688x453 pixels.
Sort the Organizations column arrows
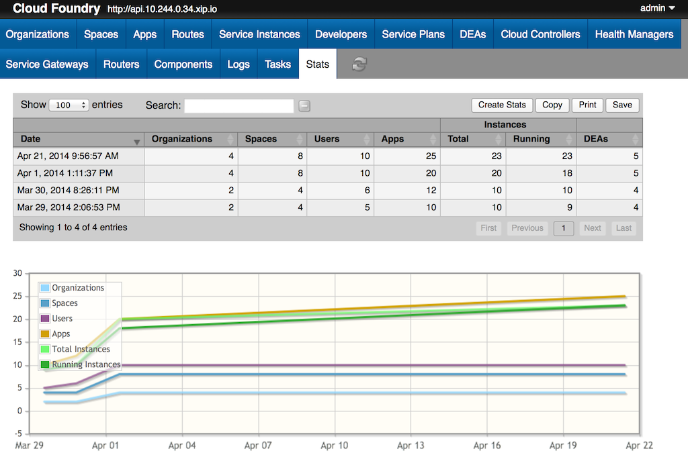coord(231,140)
